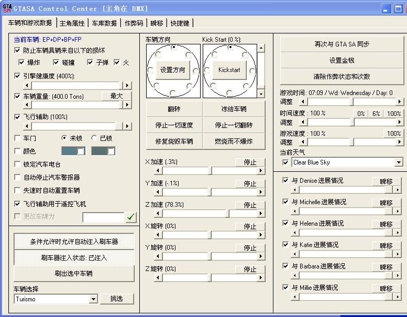Click 条件允许时允许自动注入刷车器 button

click(74, 241)
